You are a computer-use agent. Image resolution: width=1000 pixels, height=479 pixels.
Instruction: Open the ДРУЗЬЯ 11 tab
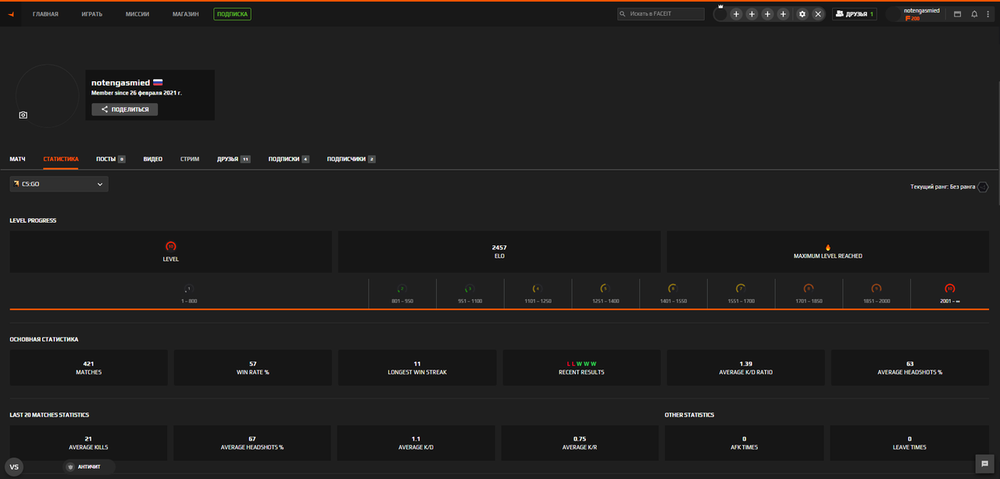(234, 159)
